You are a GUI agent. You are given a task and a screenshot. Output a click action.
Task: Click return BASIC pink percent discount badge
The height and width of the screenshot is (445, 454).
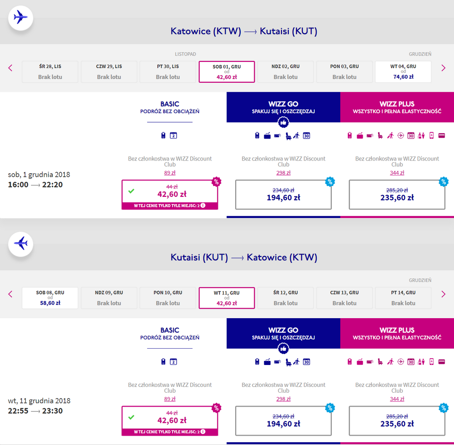216,408
